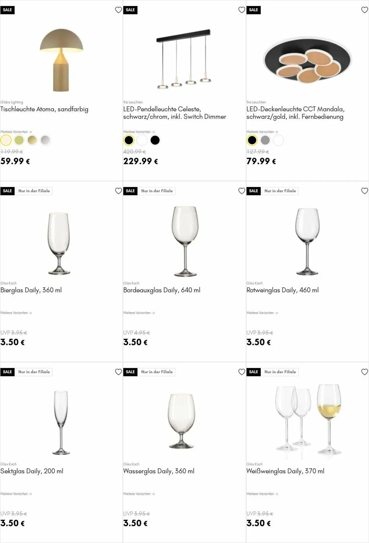Select olive green swatch for Tischleuchte Atoma
The height and width of the screenshot is (543, 369).
point(19,140)
